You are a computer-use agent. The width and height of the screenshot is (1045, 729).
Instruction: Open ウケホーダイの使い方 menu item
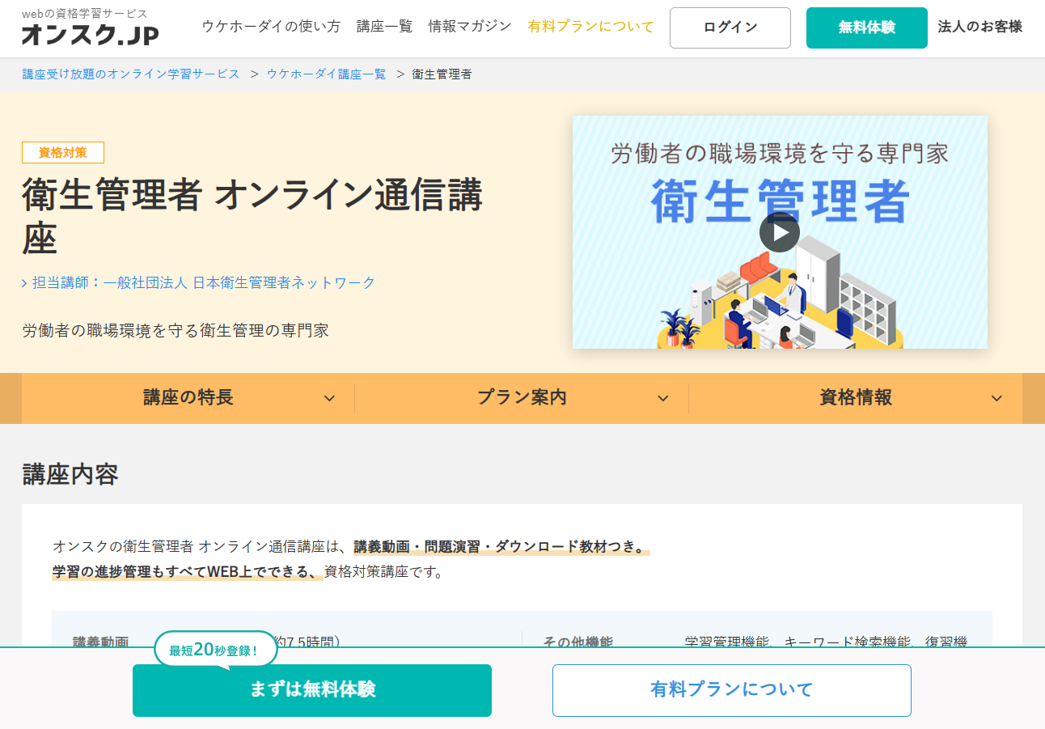pyautogui.click(x=271, y=26)
